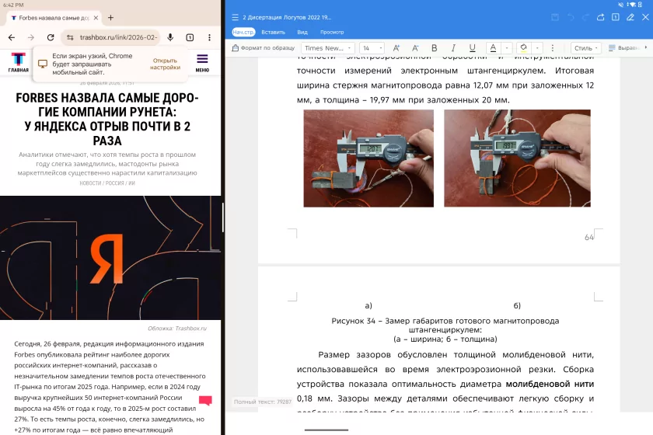The width and height of the screenshot is (653, 435).
Task: Tap the Wi-Fi status bar icon
Action: click(632, 5)
